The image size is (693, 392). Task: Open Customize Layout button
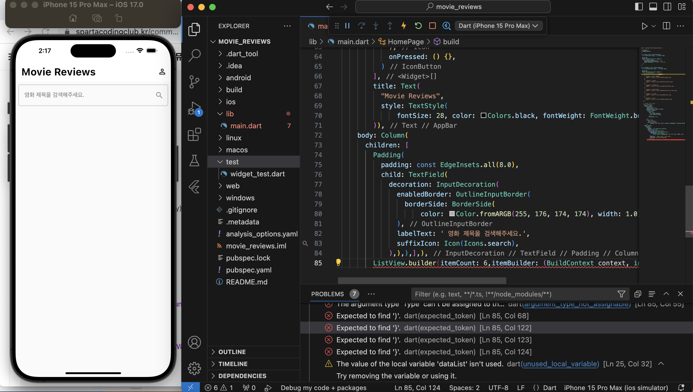pos(682,7)
